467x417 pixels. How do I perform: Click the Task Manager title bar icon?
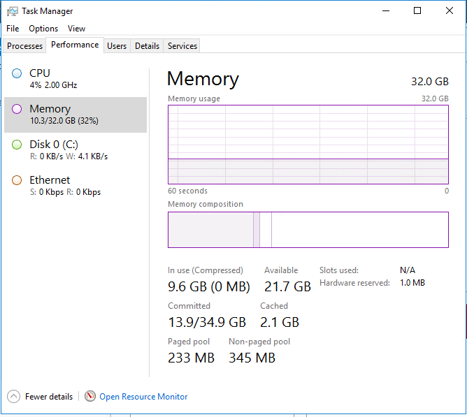click(13, 11)
